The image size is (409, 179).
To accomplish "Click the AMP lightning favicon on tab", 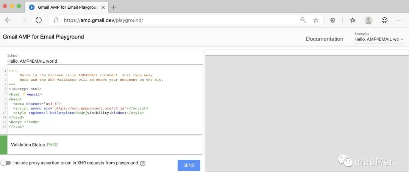I will [x=32, y=7].
